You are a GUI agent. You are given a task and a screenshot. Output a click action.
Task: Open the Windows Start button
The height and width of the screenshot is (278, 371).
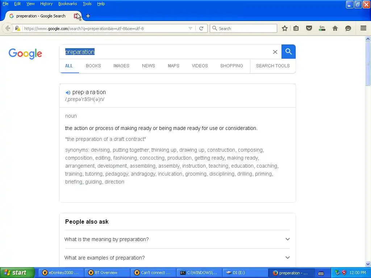coord(17,273)
